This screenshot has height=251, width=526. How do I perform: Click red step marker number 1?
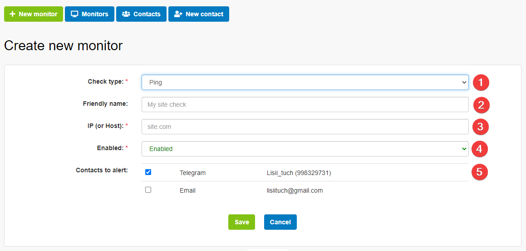[x=481, y=82]
